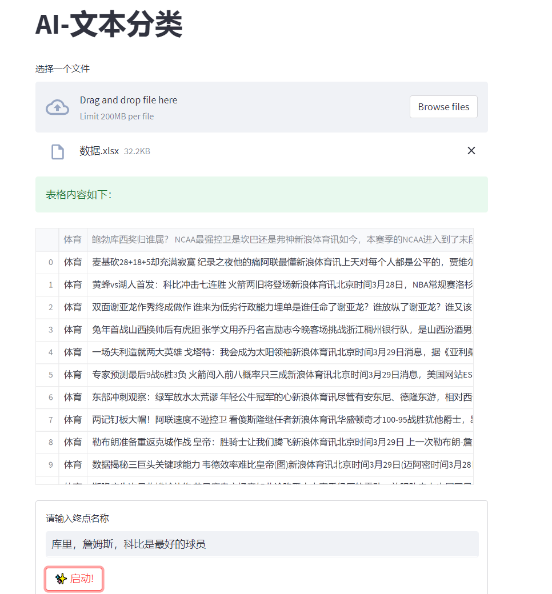
Task: Select row index 3 cell
Action: [x=47, y=330]
